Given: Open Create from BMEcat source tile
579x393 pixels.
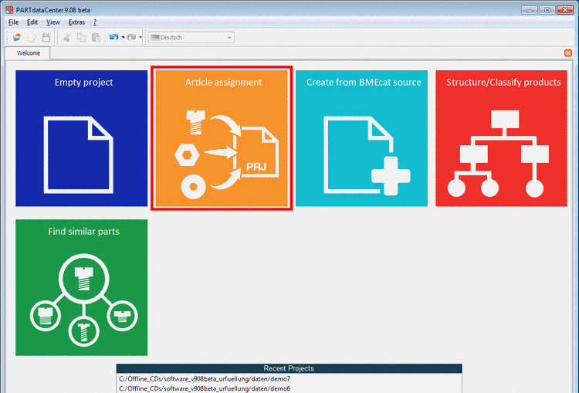Looking at the screenshot, I should 361,138.
